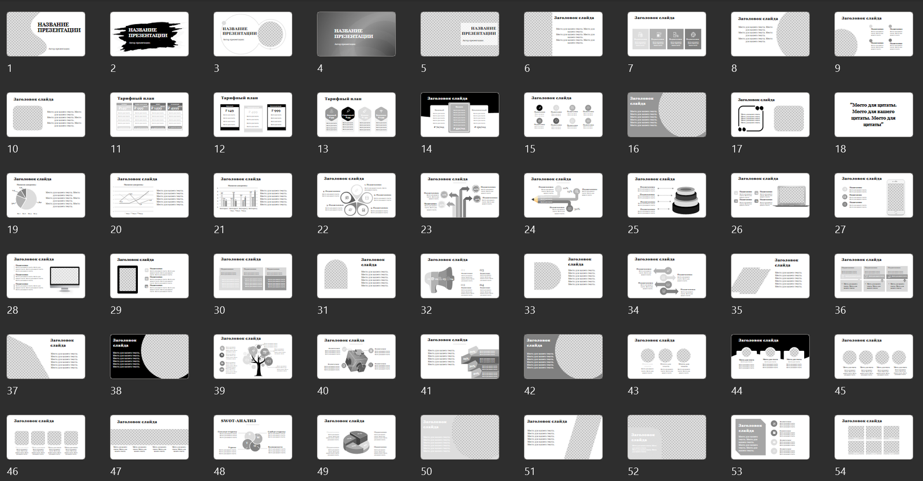This screenshot has height=481, width=923.
Task: Click slide 24 pencil infographic
Action: (x=563, y=195)
